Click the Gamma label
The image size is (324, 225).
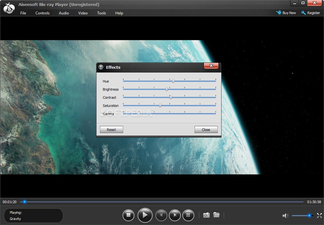pos(108,114)
